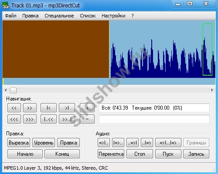Open the Файл menu
The height and width of the screenshot is (174, 218).
click(x=10, y=16)
